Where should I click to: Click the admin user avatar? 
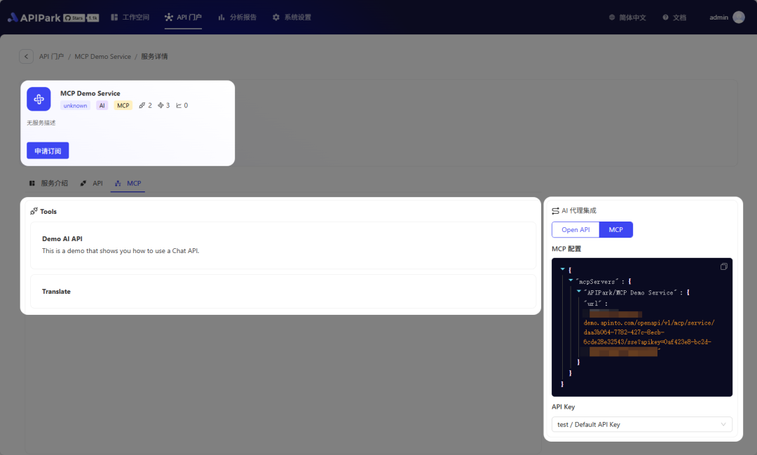pyautogui.click(x=739, y=18)
